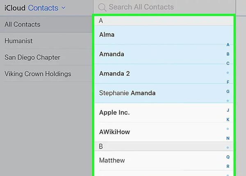Open the Viking Crown Holdings group
246x176 pixels.
click(x=38, y=74)
